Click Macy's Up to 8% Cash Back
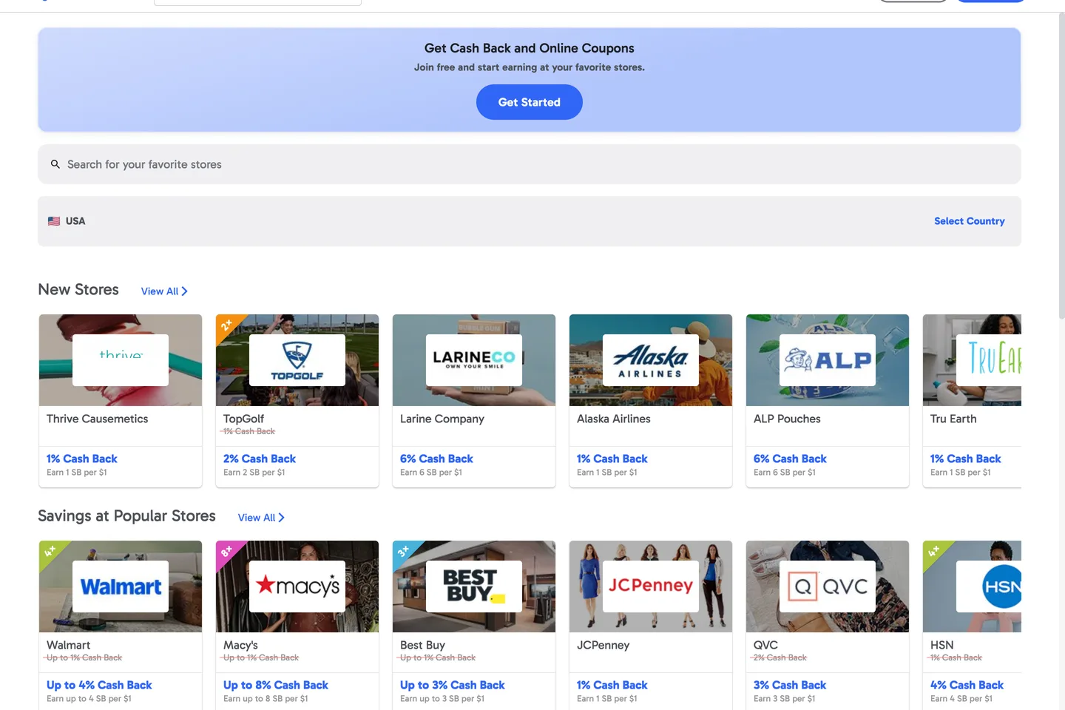This screenshot has height=710, width=1065. (276, 685)
